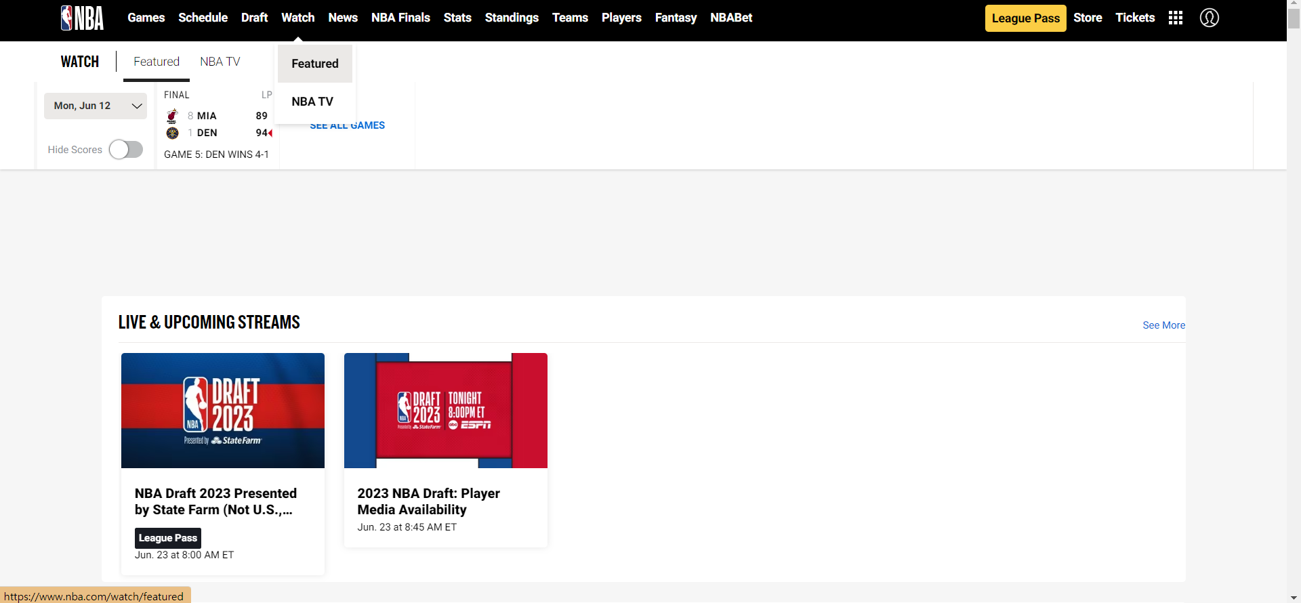Select the Watch nav item
The width and height of the screenshot is (1301, 603).
coord(298,18)
